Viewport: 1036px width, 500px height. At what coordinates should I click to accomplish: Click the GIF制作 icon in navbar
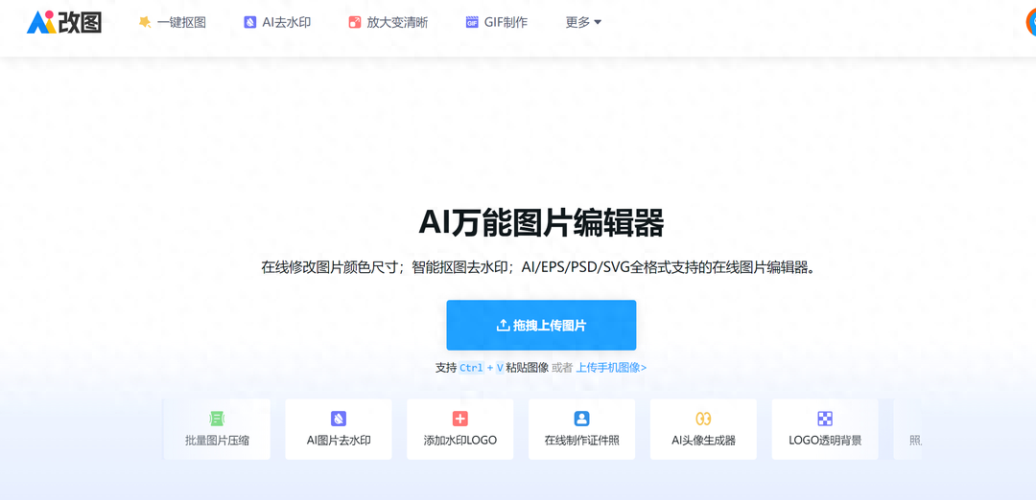tap(472, 22)
